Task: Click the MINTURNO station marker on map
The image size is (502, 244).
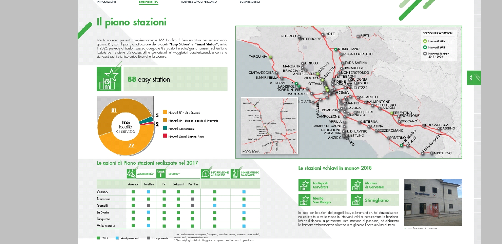Action: (x=431, y=154)
